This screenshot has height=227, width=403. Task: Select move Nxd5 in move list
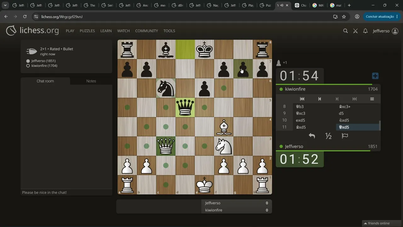tap(357, 120)
